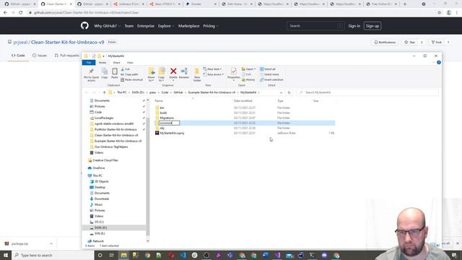Click the Up arrow in Explorer navigation

(x=104, y=92)
